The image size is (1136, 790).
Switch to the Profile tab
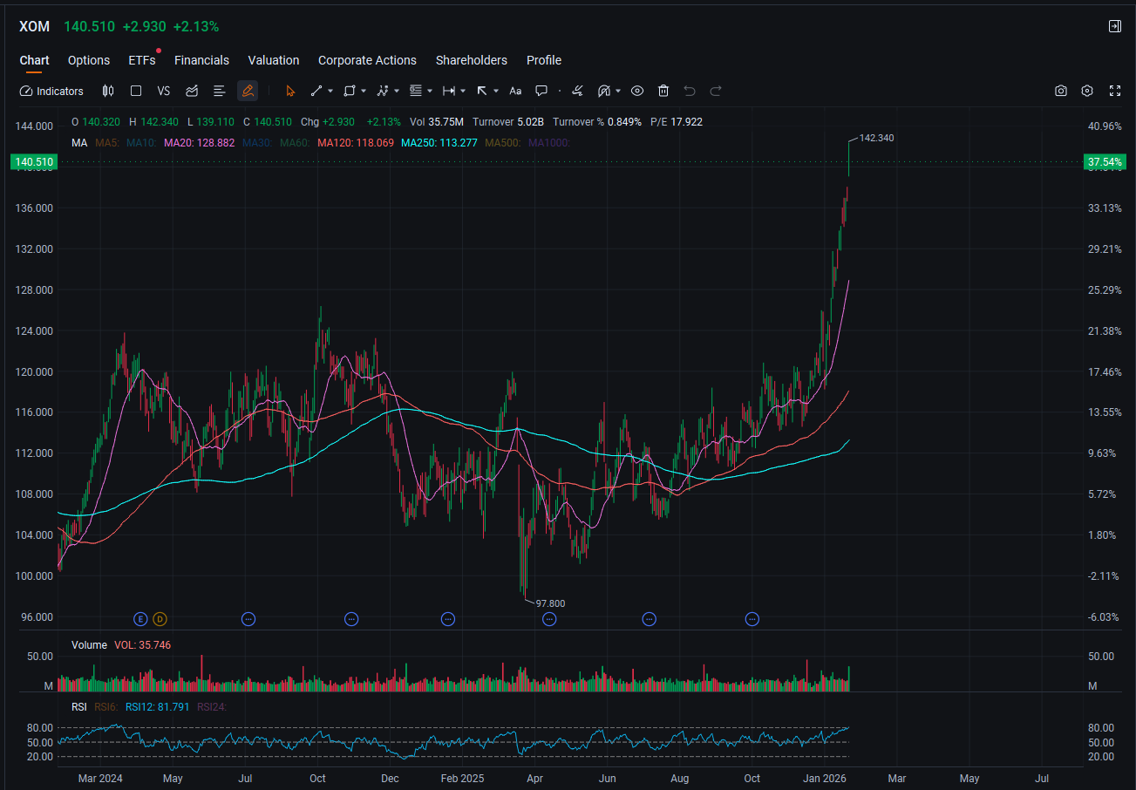click(544, 60)
